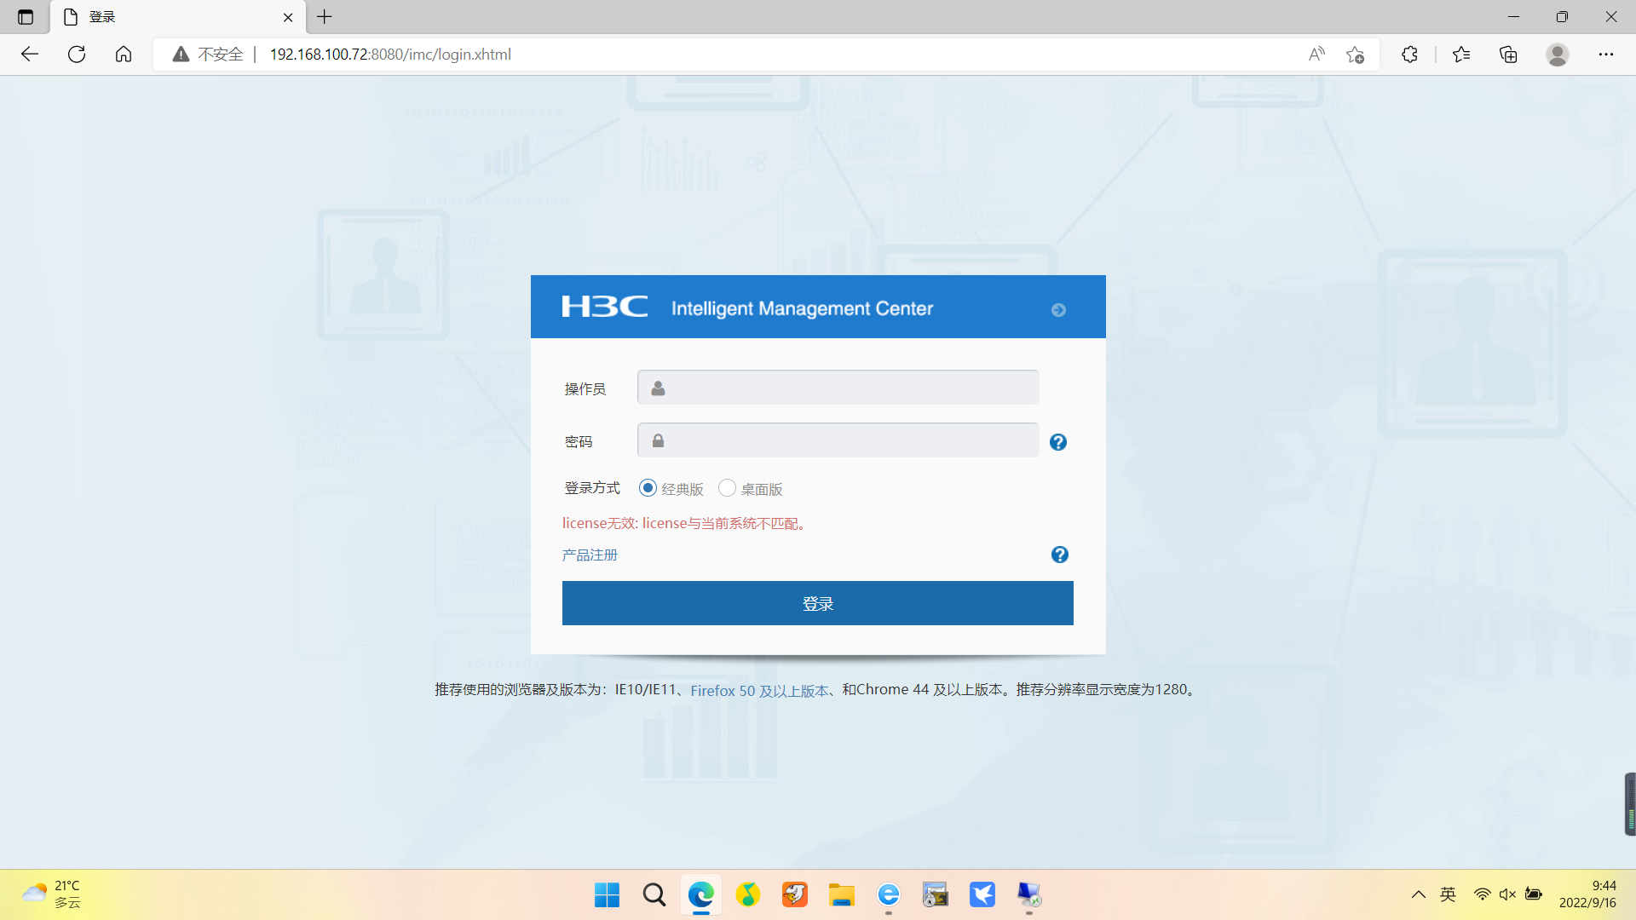Click the password help question mark icon

(1058, 442)
